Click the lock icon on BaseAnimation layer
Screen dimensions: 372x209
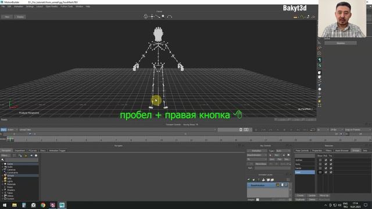coord(278,185)
